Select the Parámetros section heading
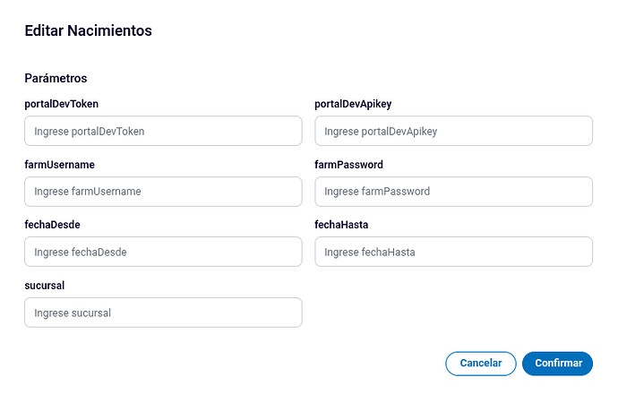 click(56, 78)
